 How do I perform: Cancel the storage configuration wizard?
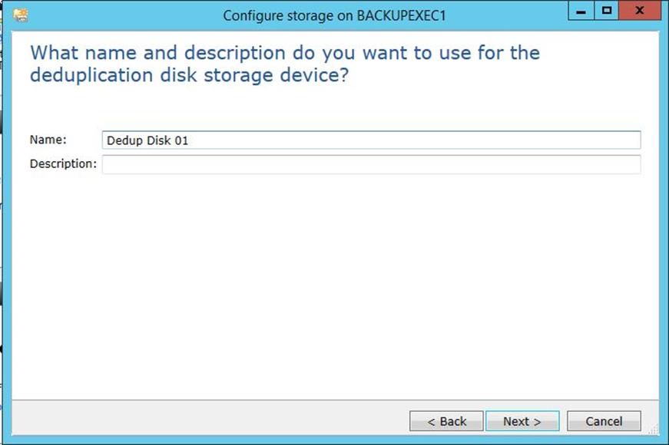coord(604,421)
